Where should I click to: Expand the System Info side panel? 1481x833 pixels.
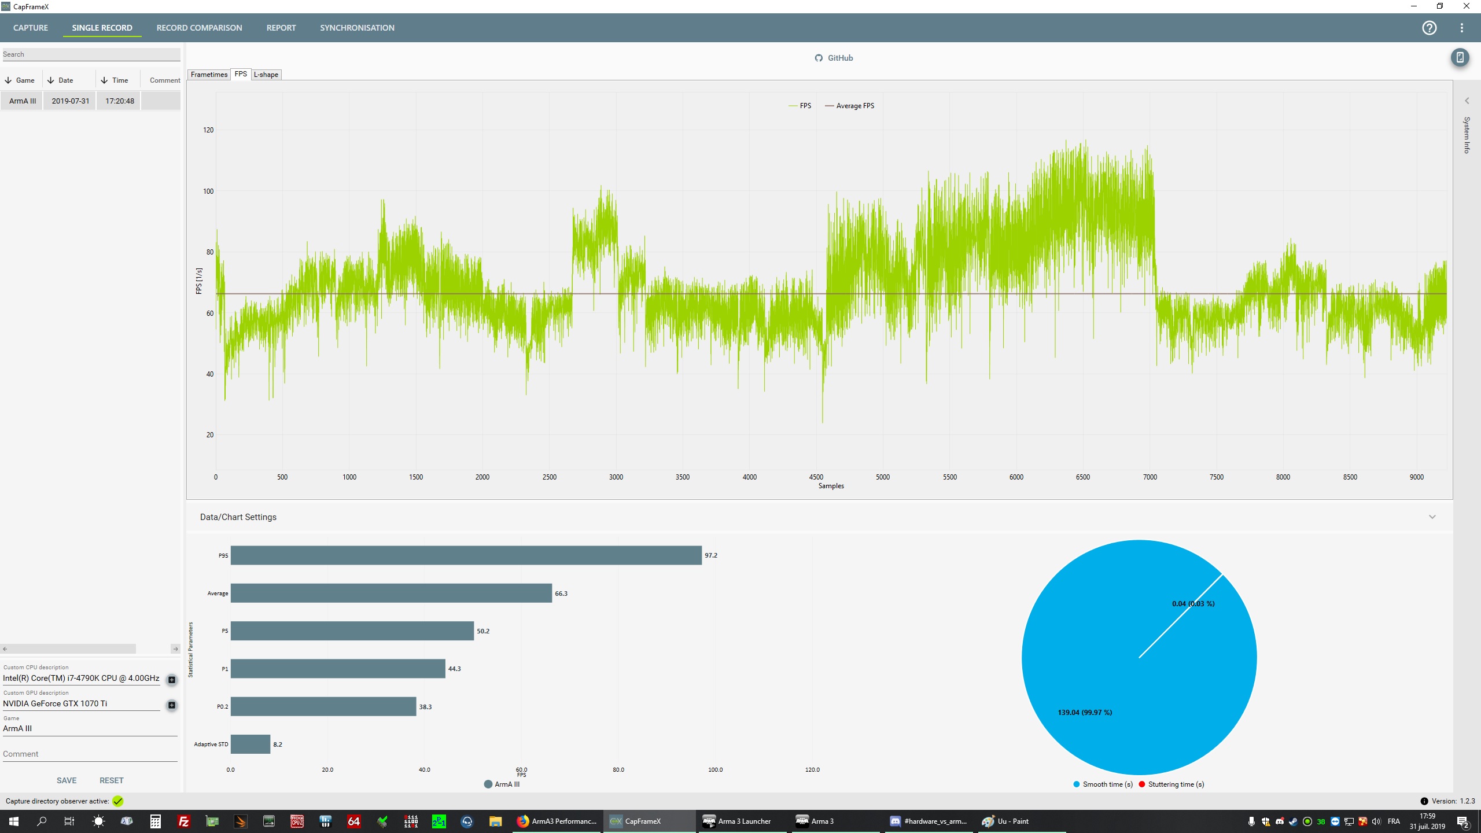tap(1467, 101)
